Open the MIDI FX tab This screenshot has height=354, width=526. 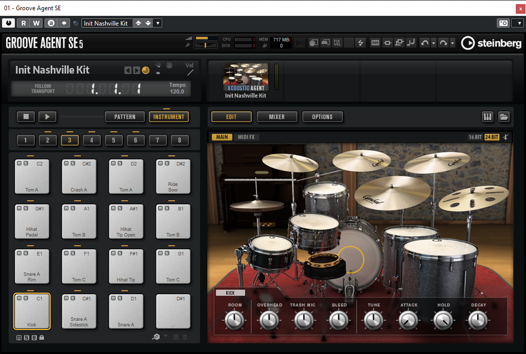click(246, 137)
